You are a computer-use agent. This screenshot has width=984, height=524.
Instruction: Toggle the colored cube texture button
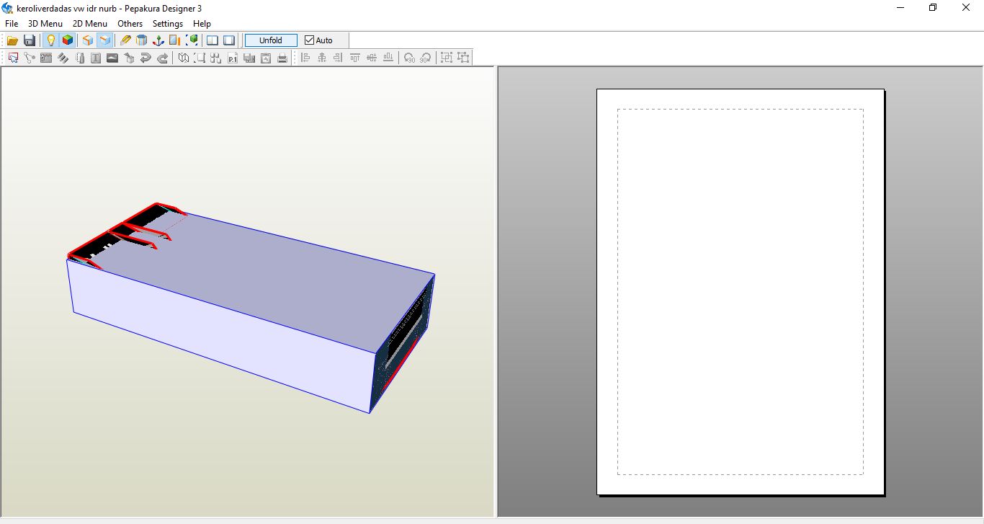pyautogui.click(x=67, y=40)
